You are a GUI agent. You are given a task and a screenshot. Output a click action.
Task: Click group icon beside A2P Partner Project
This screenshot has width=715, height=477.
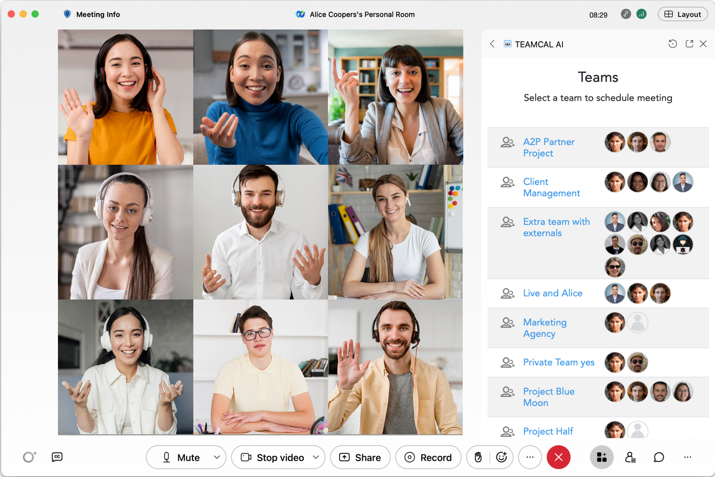(x=507, y=142)
